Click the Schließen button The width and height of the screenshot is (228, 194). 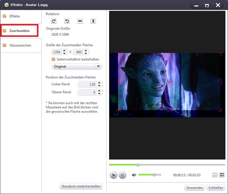point(215,188)
